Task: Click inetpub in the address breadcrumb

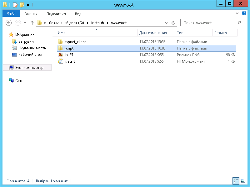Action: [97, 23]
